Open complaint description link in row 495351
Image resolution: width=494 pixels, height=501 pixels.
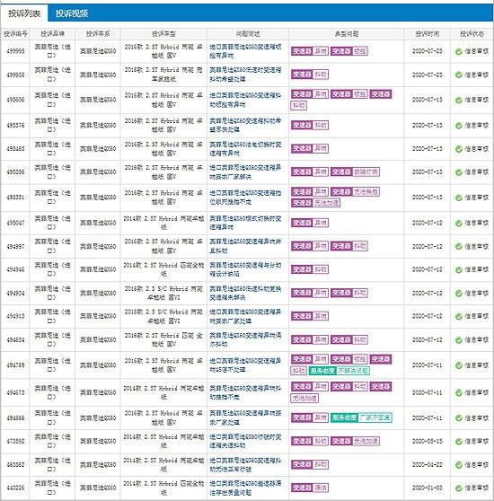pos(245,198)
